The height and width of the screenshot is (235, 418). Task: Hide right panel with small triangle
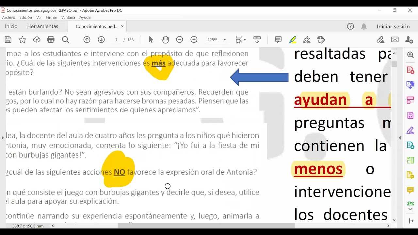click(x=400, y=138)
